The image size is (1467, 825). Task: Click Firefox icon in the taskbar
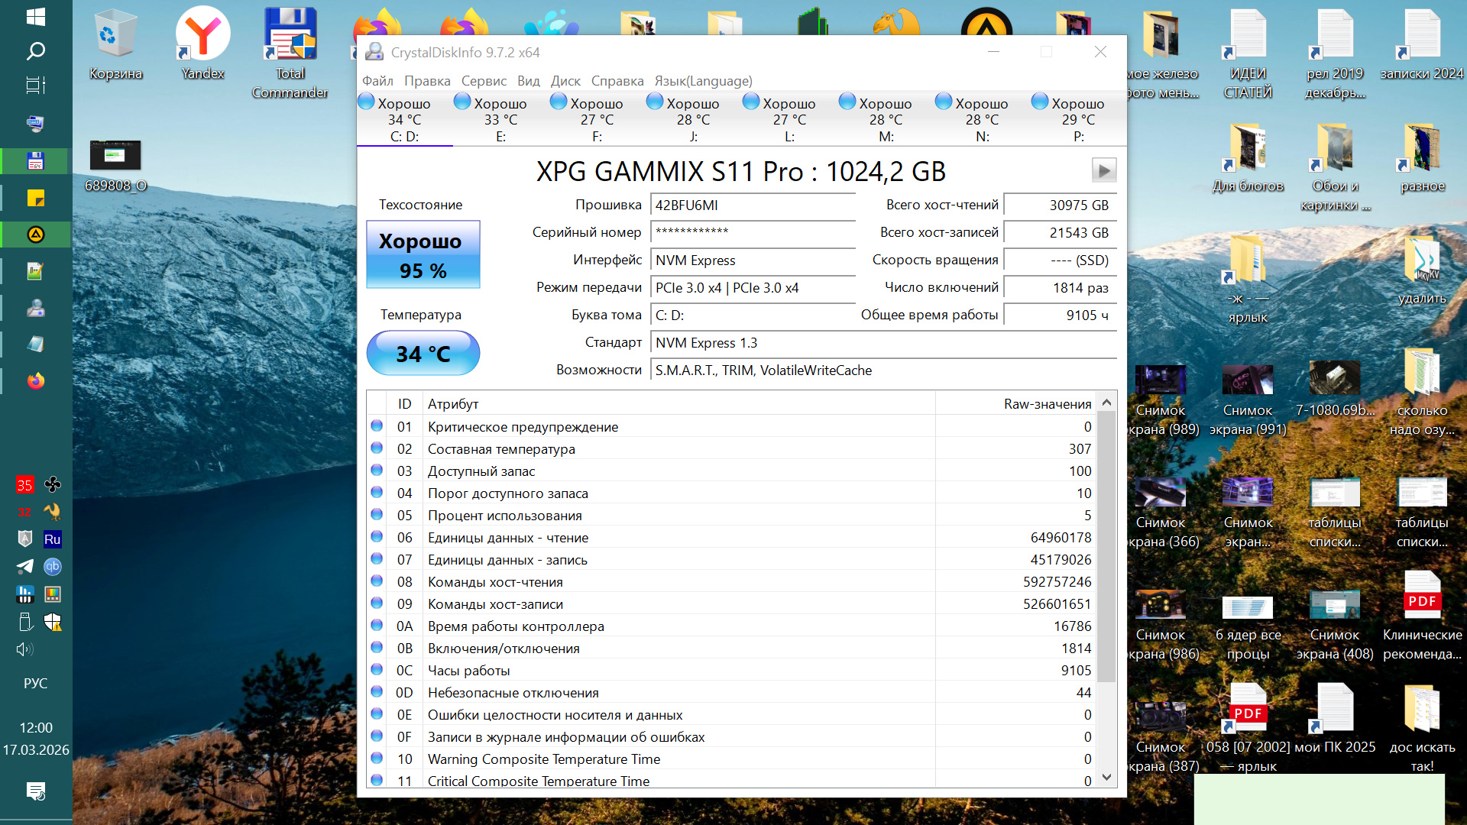tap(36, 380)
